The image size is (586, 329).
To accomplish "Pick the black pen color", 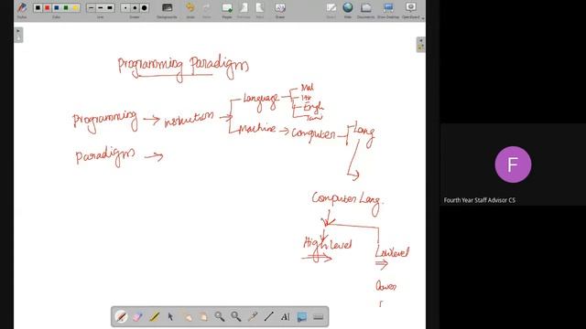I will tap(38, 7).
